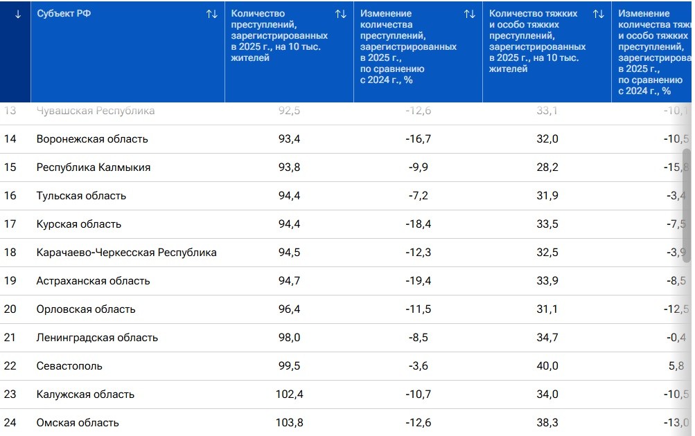Click the partially visible last column header

[x=652, y=52]
